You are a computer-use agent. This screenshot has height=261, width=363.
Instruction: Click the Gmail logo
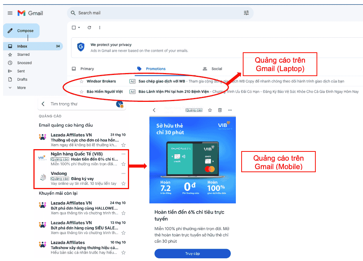tap(30, 13)
